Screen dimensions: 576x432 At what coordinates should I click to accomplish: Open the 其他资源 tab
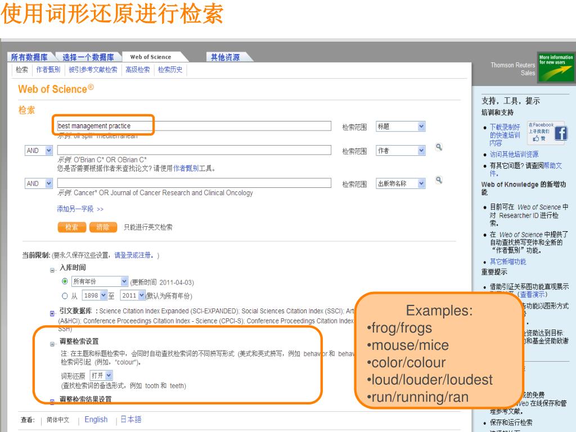pos(225,57)
